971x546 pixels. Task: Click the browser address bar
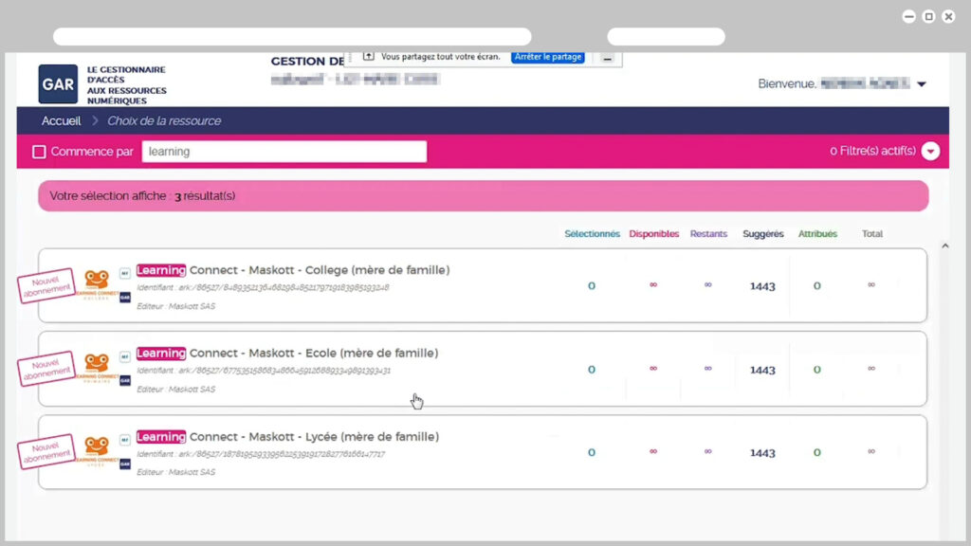[292, 37]
